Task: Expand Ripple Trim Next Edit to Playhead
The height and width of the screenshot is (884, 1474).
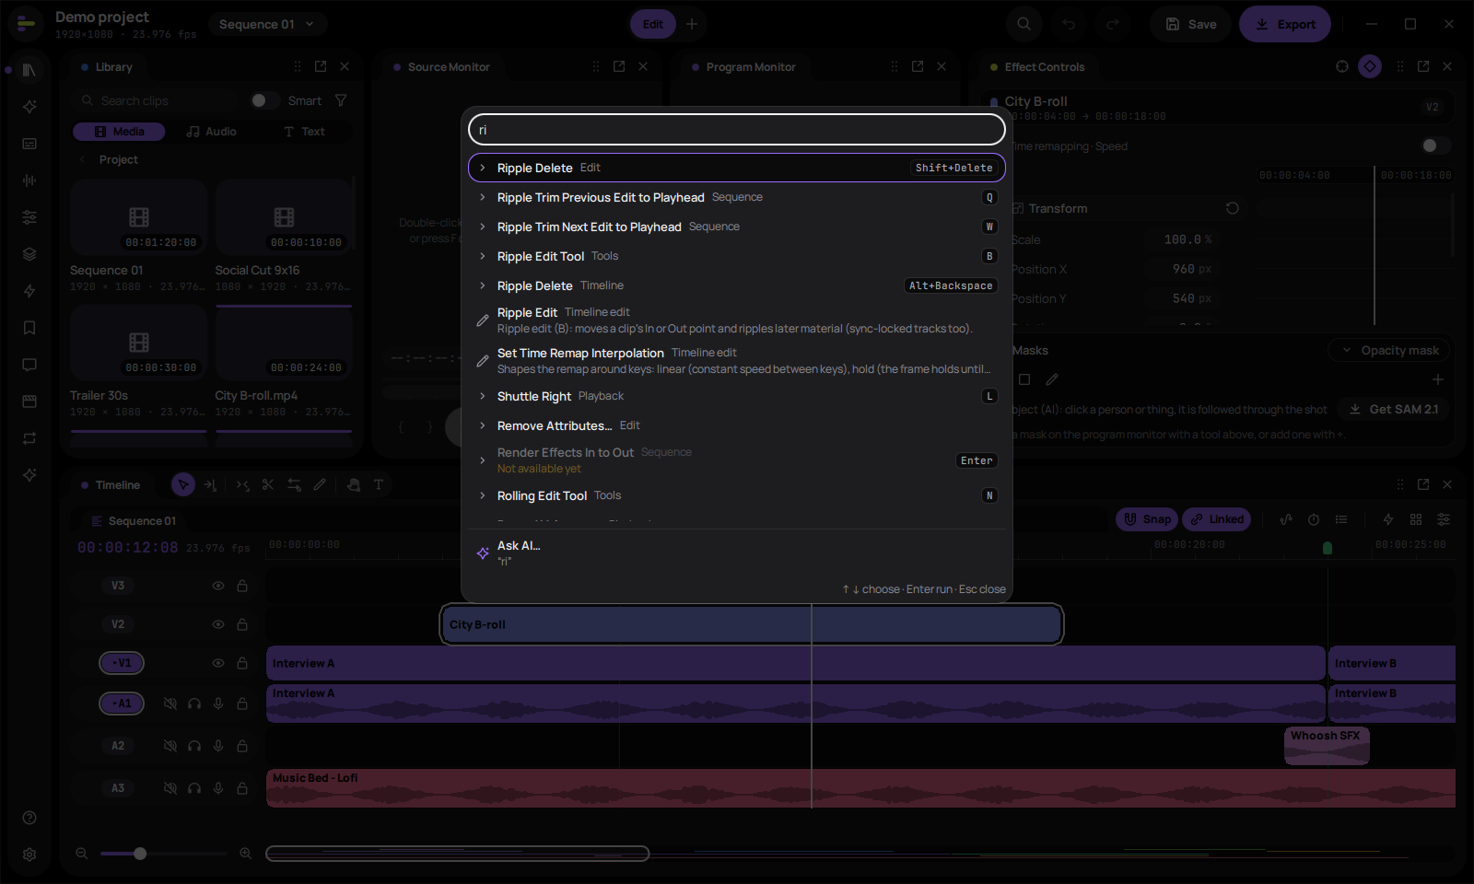Action: coord(483,227)
